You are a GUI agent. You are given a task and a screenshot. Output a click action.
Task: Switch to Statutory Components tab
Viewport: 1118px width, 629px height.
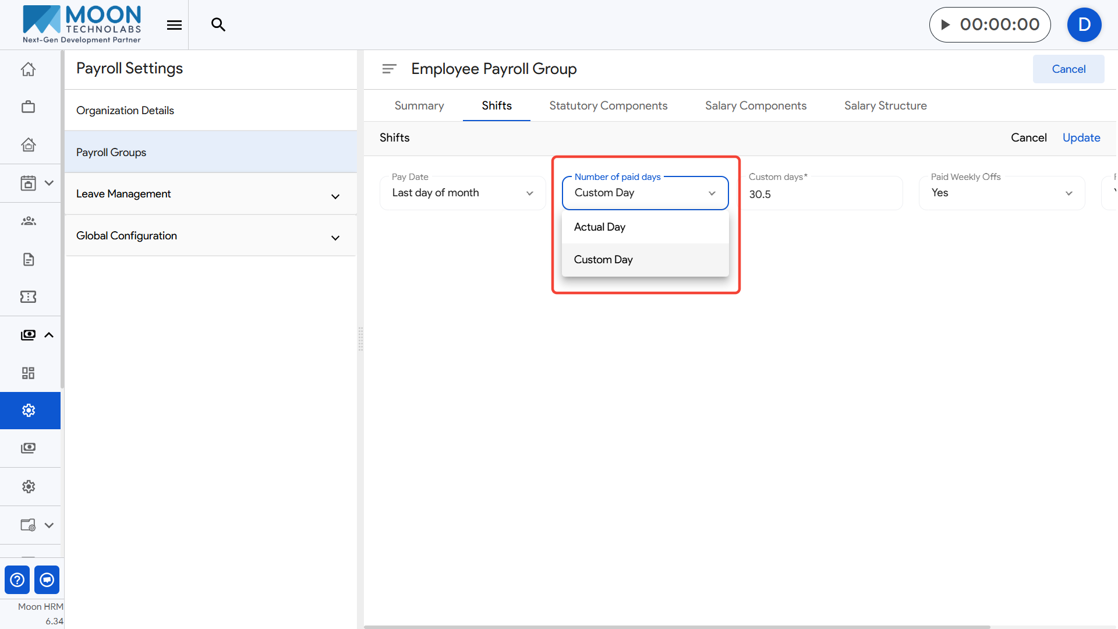(608, 105)
